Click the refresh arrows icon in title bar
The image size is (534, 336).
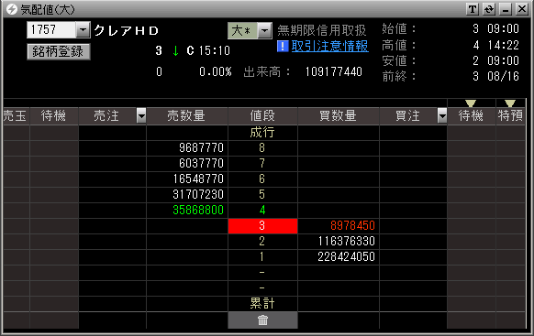(x=489, y=9)
